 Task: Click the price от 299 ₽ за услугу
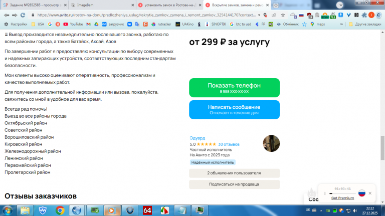[x=229, y=42]
